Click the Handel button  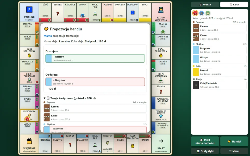point(234,141)
